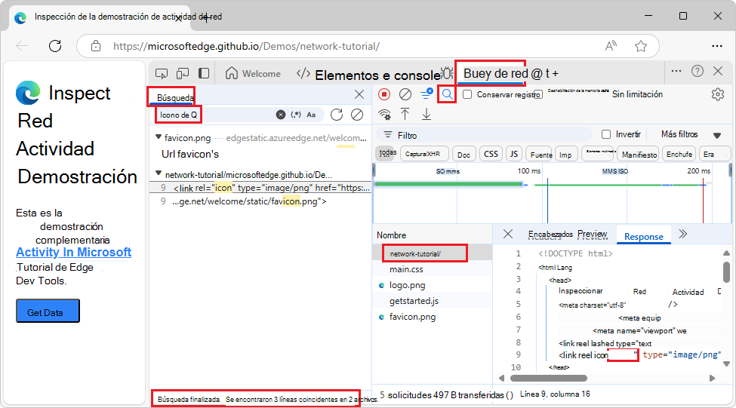The height and width of the screenshot is (408, 736).
Task: Select logo.png request row
Action: click(x=433, y=285)
